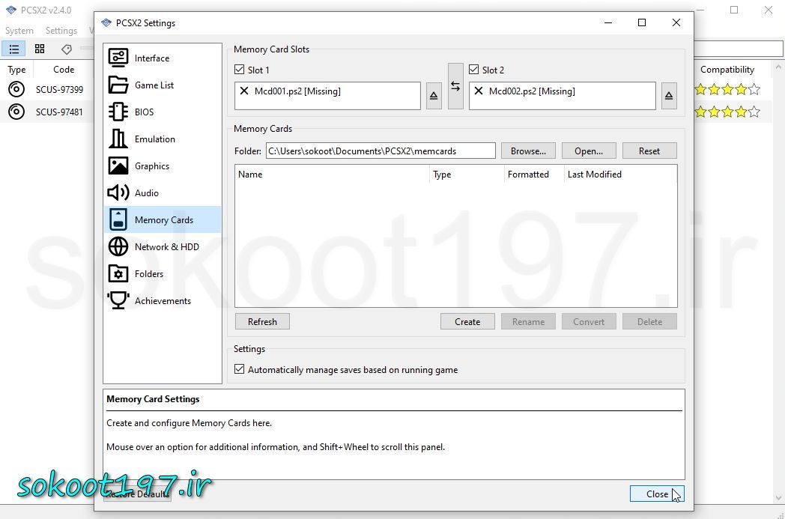The height and width of the screenshot is (519, 785).
Task: Open the Folders settings page
Action: (148, 273)
